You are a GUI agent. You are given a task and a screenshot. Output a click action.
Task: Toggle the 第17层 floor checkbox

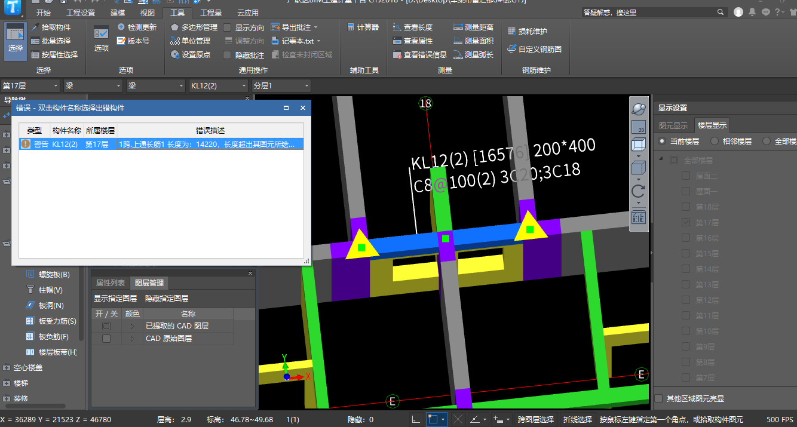(686, 222)
